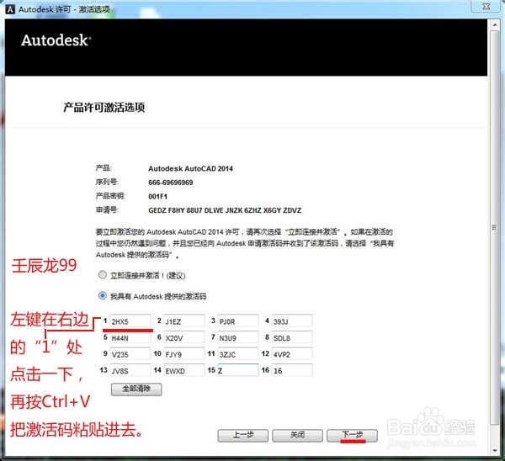Click activation code field 13 containing JV8S
The image size is (505, 461).
(130, 370)
